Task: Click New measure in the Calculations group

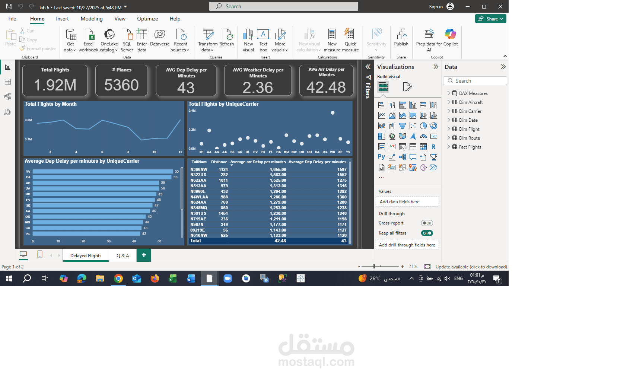Action: tap(332, 39)
